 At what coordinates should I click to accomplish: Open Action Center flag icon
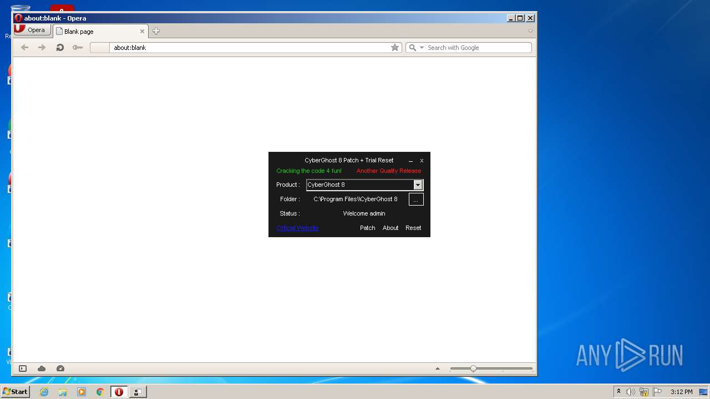[x=657, y=392]
